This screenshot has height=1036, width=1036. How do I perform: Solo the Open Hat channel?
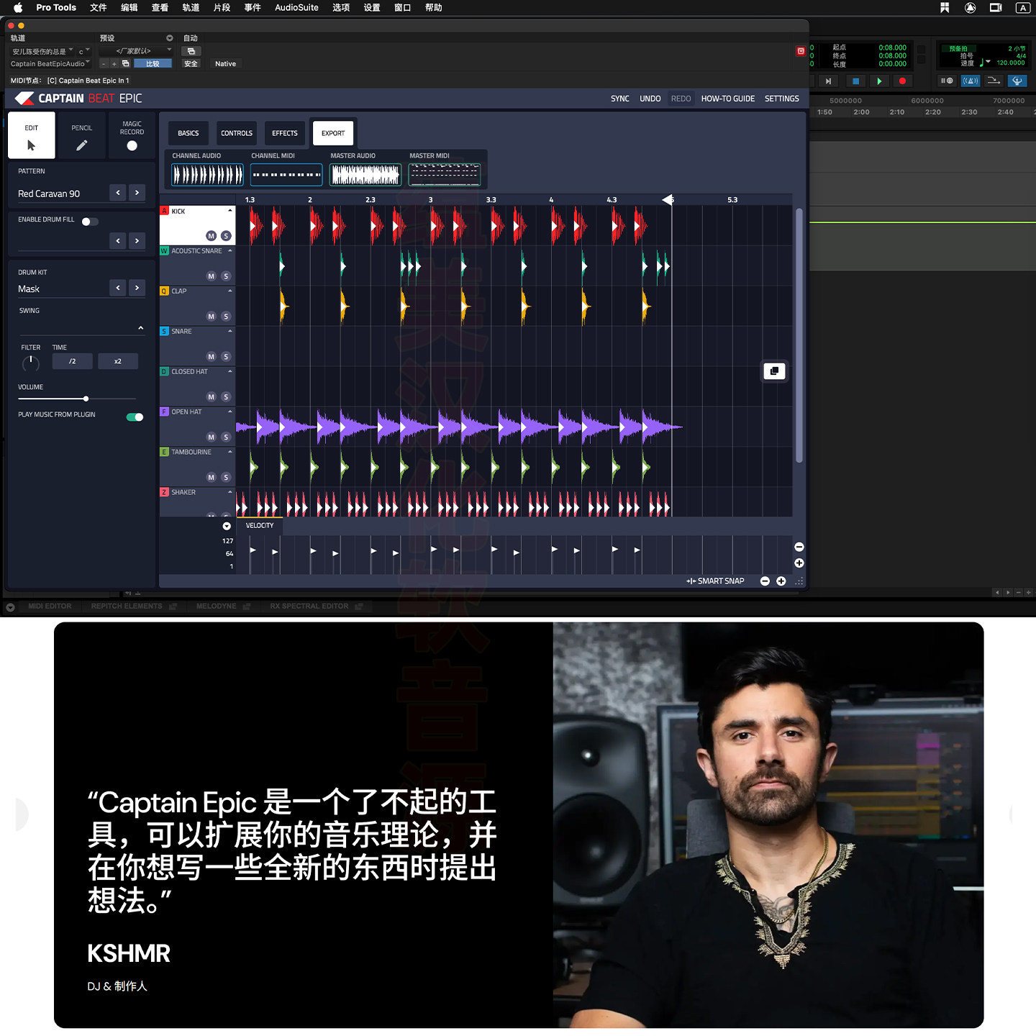(x=226, y=437)
